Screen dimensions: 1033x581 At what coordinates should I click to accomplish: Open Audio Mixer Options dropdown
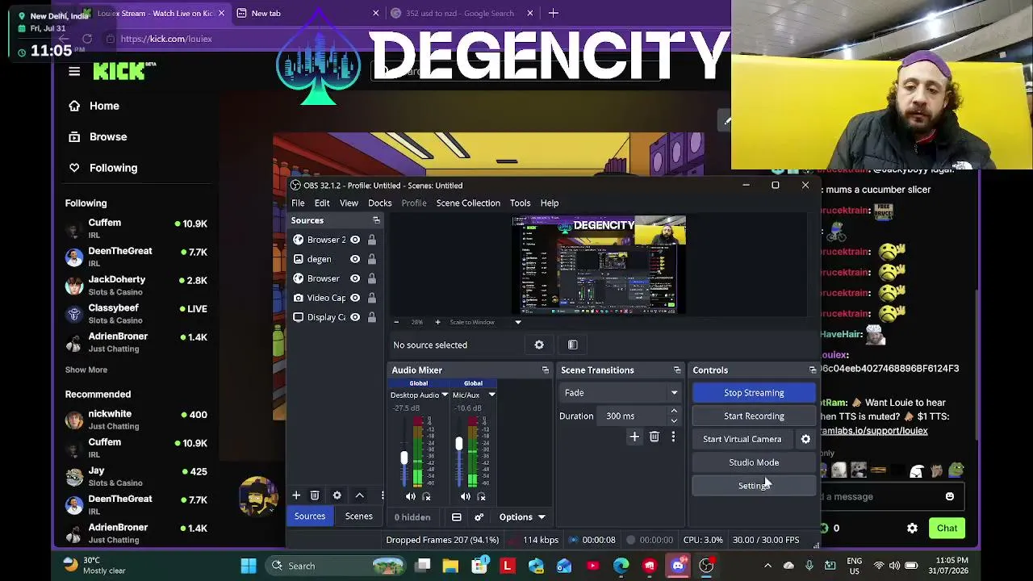coord(522,517)
